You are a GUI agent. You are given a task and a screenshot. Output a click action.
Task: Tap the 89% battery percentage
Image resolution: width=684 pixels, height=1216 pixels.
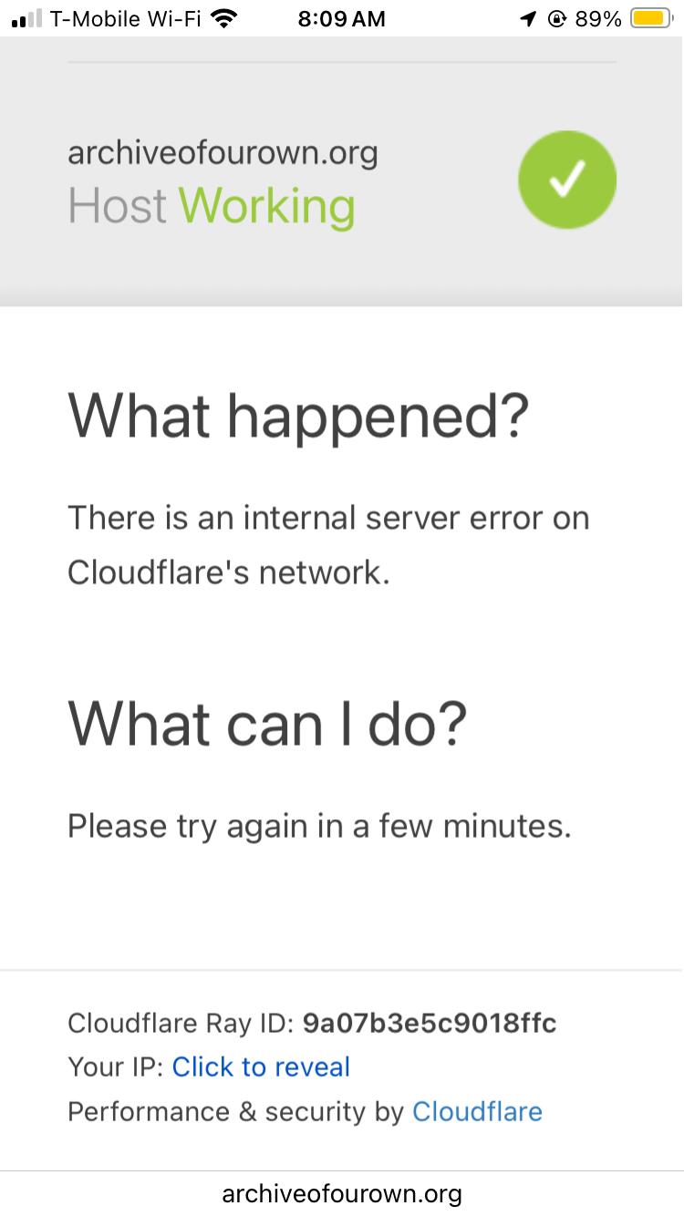598,19
